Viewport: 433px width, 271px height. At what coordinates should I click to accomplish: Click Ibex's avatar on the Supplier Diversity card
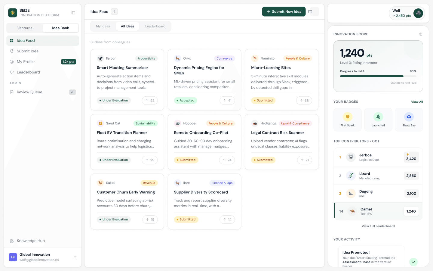178,183
